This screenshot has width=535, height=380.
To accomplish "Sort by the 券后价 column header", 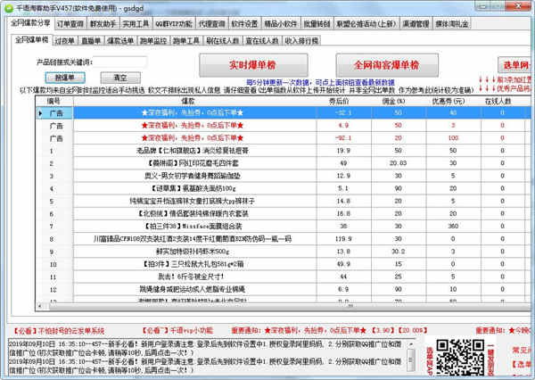I will (343, 101).
